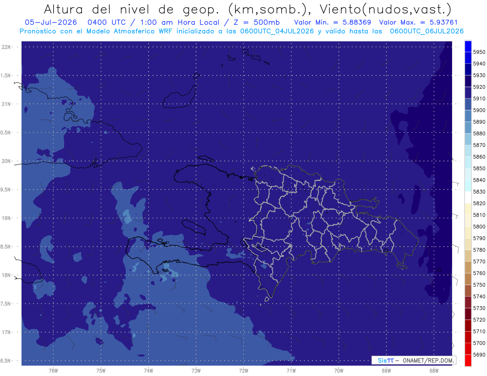This screenshot has width=487, height=376.
Task: Click the colorbar value '5750'
Action: (x=479, y=285)
